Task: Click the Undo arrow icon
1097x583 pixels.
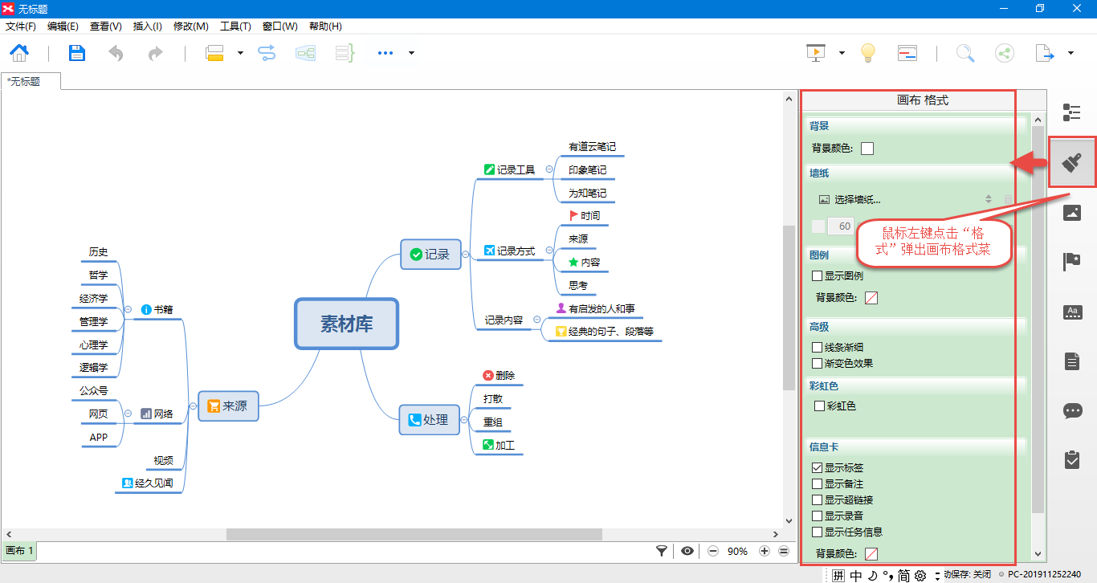Action: 116,54
